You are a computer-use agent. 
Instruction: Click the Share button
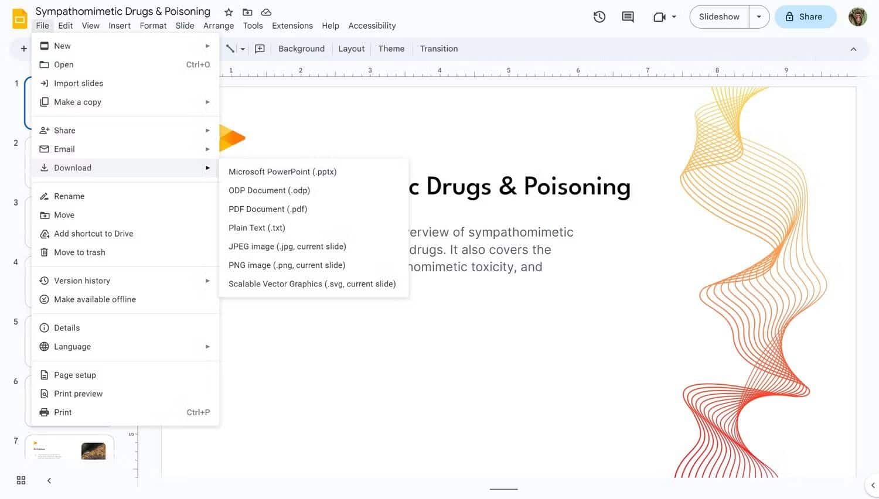coord(805,17)
